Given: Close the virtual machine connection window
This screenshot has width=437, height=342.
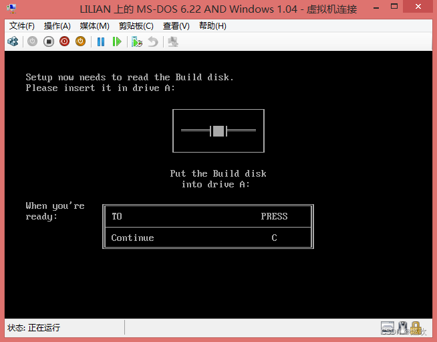Looking at the screenshot, I should pyautogui.click(x=418, y=7).
